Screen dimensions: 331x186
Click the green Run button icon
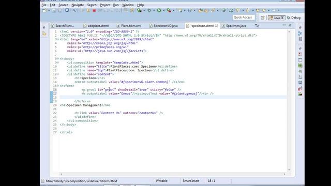pyautogui.click(x=159, y=10)
